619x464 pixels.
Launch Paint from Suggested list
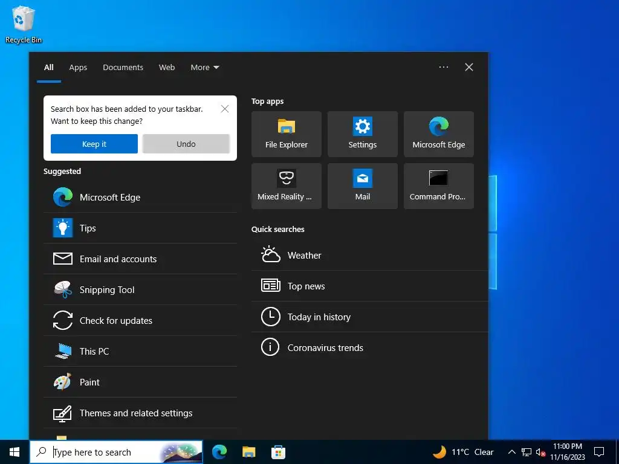click(140, 382)
